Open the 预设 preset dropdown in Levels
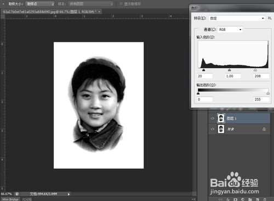 (x=237, y=18)
